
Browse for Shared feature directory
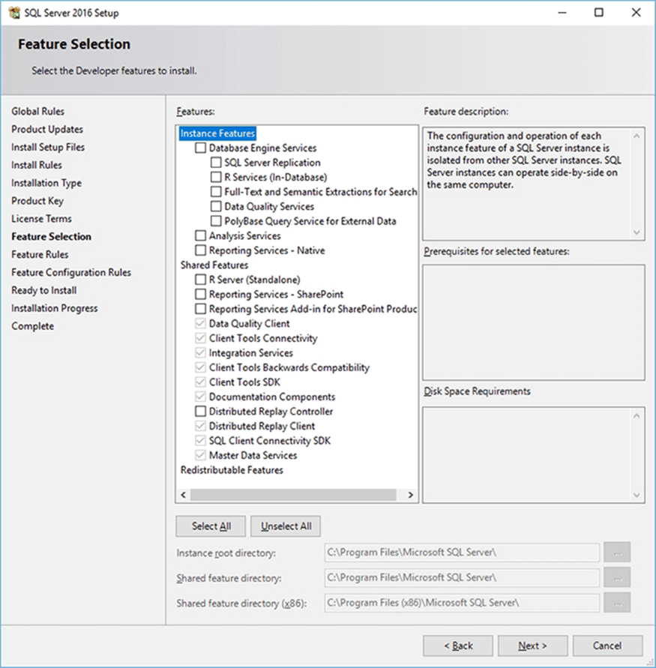click(617, 578)
